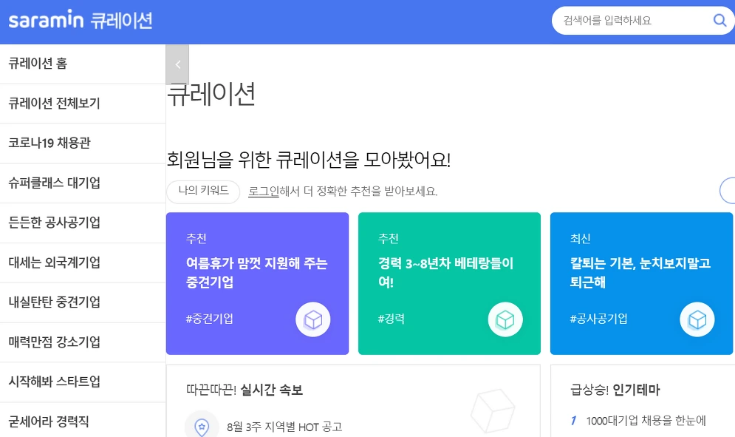Collapse the sidebar using the chevron button

(x=177, y=64)
